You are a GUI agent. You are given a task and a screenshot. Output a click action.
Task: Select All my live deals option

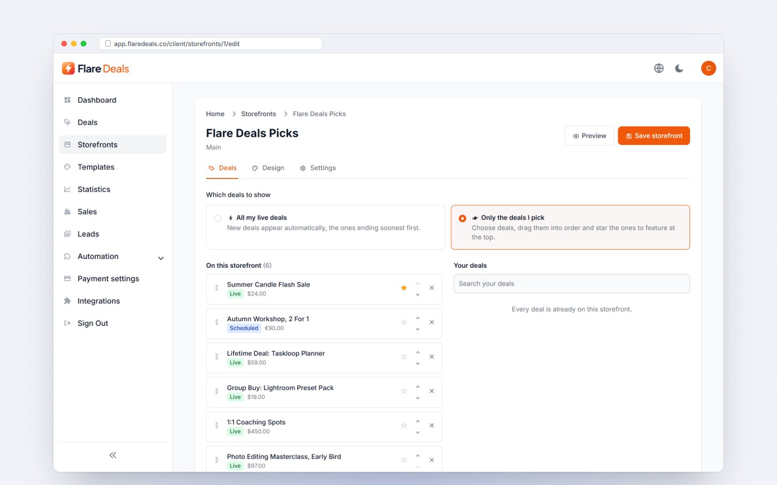(325, 227)
